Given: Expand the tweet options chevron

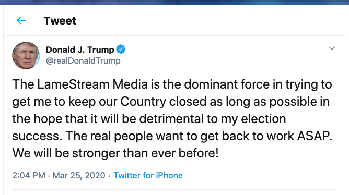Looking at the screenshot, I should (332, 48).
